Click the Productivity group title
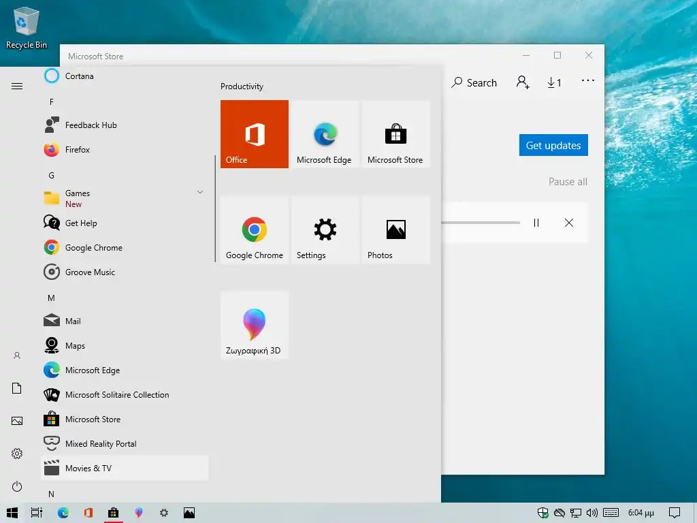This screenshot has width=697, height=523. [242, 86]
